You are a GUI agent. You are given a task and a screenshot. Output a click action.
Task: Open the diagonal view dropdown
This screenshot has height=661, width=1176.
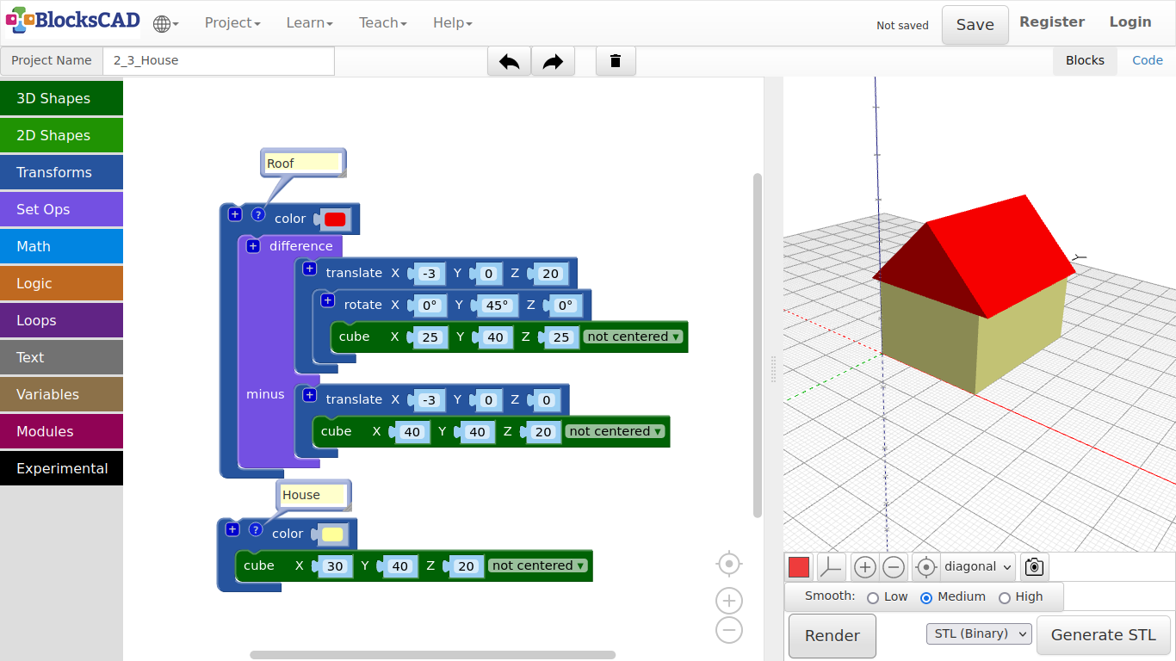(978, 567)
